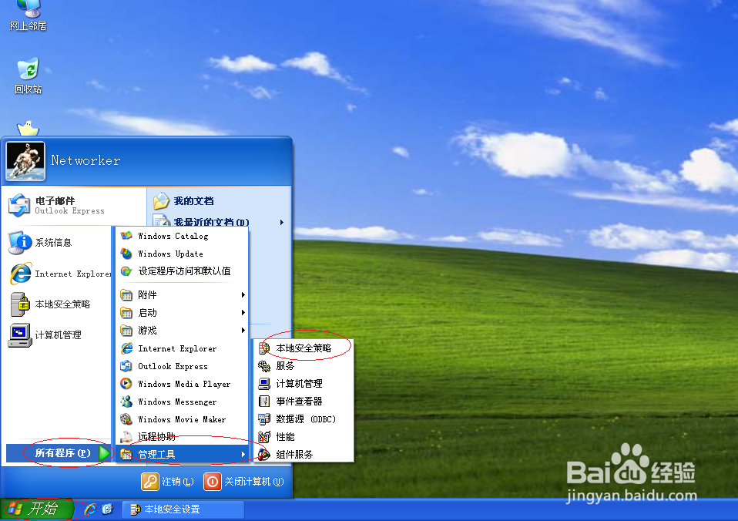Launch Windows Media Player

click(175, 384)
